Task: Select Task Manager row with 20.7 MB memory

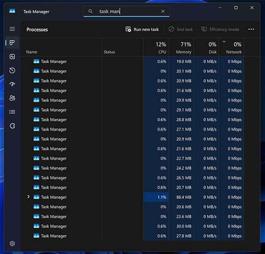Action: click(133, 187)
